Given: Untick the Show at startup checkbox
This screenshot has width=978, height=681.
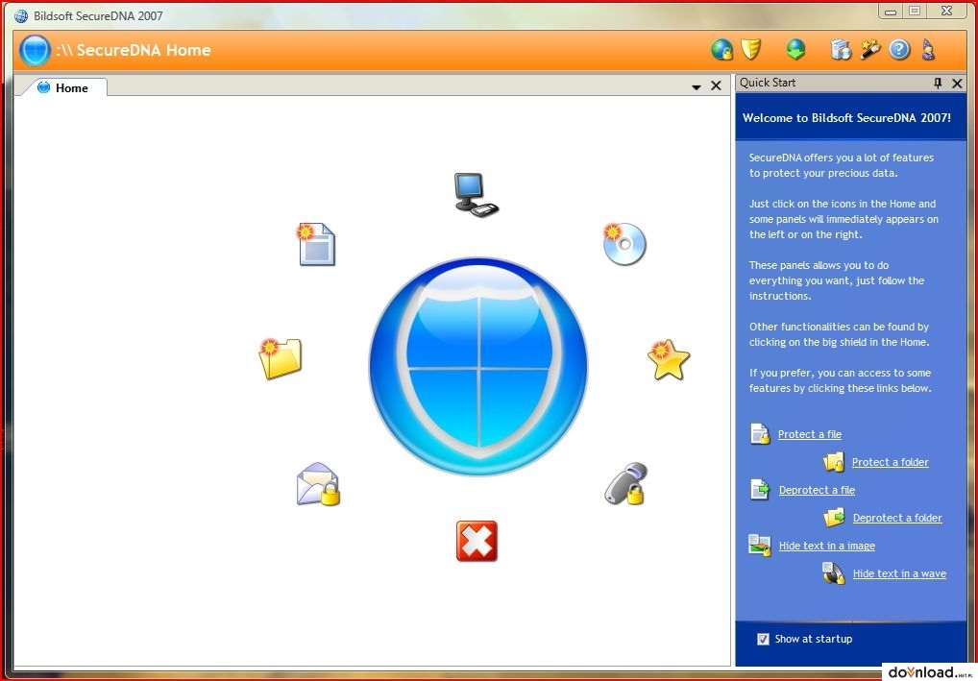Looking at the screenshot, I should 763,639.
